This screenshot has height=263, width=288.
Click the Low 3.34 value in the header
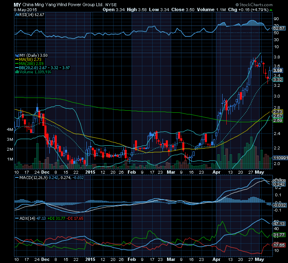coord(159,9)
